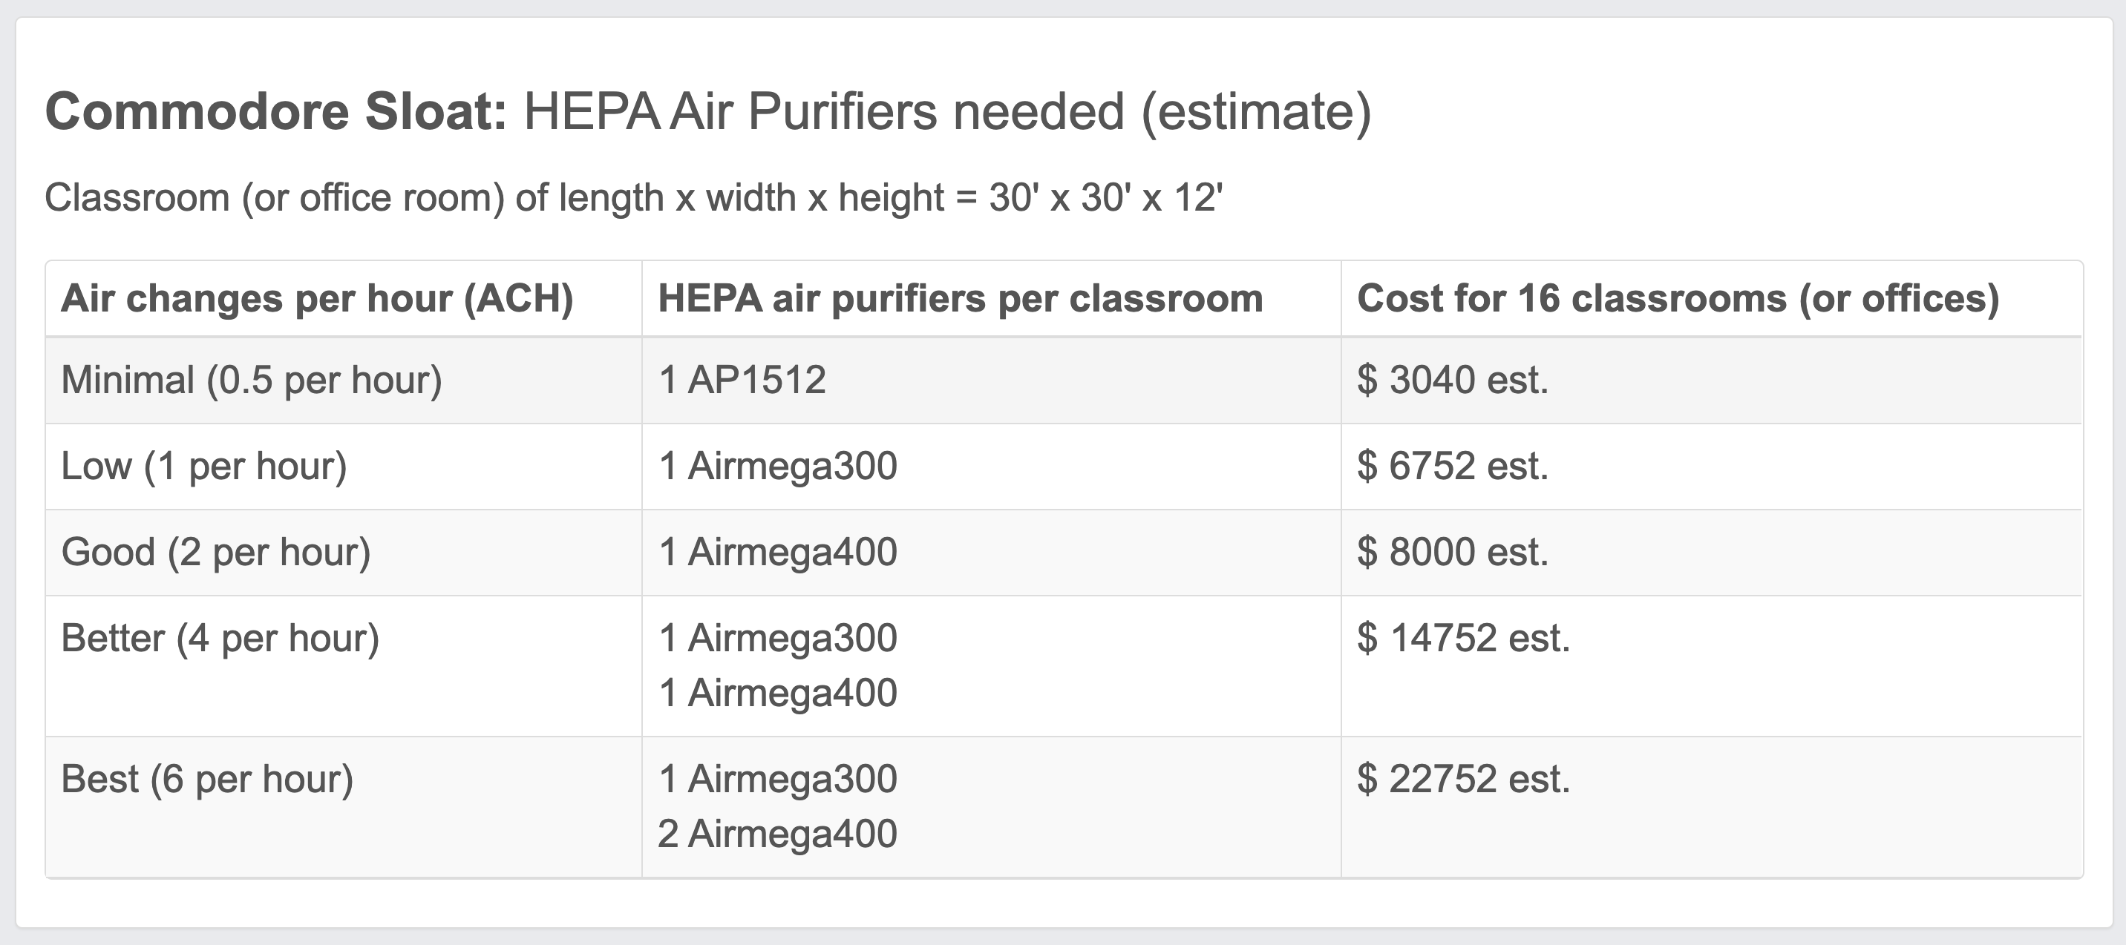Click the 1 AP1512 purifier cell
2126x945 pixels.
point(742,380)
